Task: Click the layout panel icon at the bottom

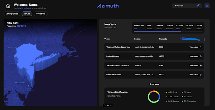Action: point(111,105)
